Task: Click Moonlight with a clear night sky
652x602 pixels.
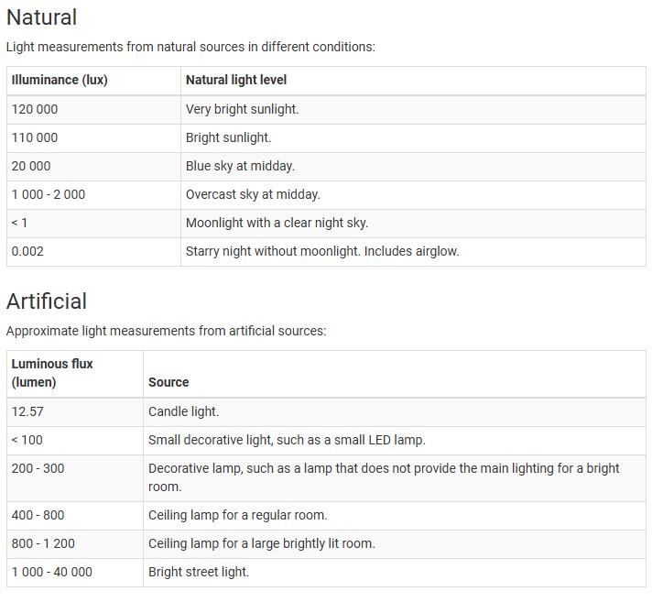Action: (277, 223)
